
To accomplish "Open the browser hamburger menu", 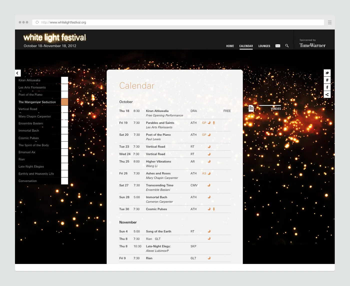I will coord(329,22).
